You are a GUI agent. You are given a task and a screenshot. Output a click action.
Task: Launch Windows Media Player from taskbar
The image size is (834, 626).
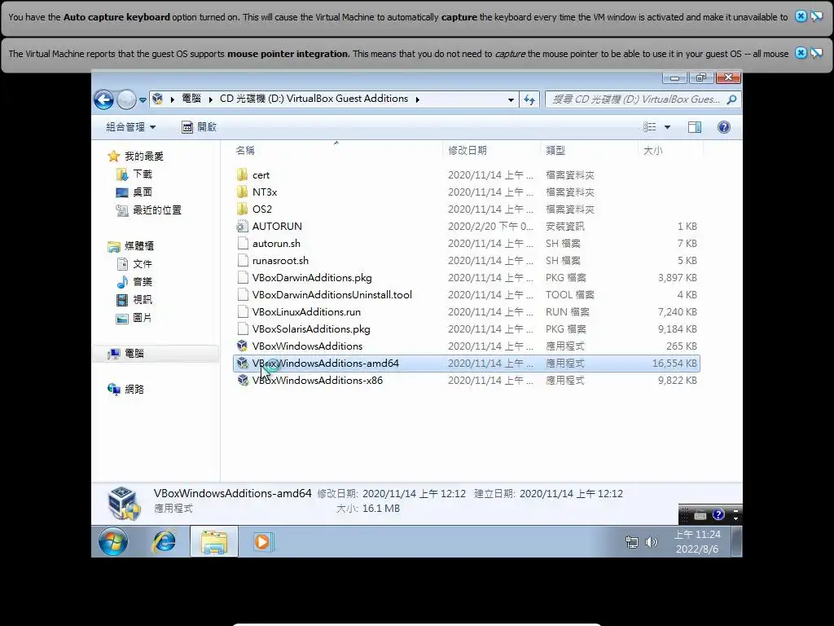262,542
